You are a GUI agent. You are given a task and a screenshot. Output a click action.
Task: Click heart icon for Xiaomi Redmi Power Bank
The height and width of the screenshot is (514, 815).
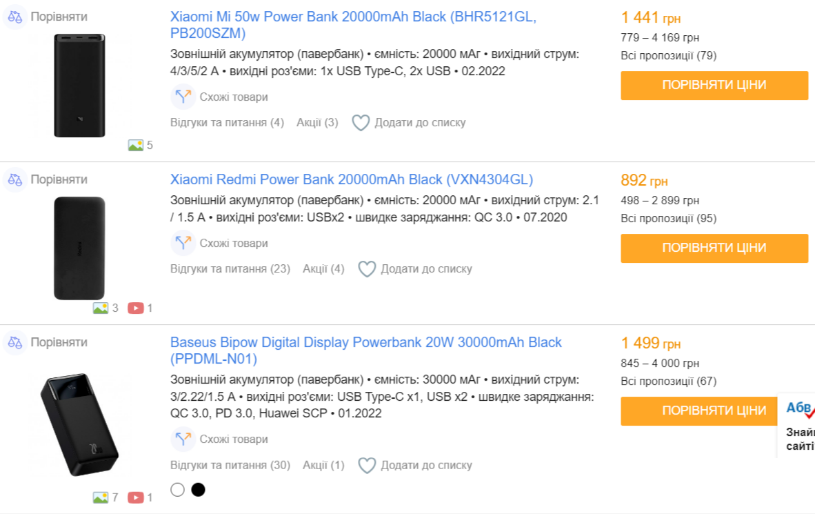click(367, 269)
